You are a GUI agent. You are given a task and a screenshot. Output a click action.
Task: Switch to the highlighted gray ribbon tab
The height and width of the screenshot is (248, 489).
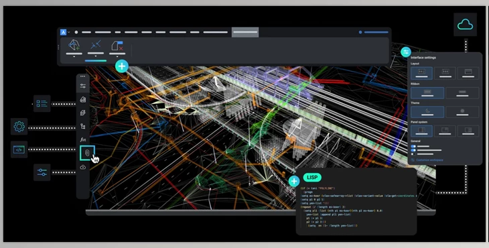pyautogui.click(x=245, y=32)
